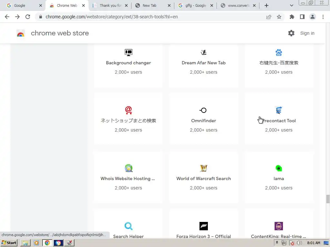Switch to the gffg - Google tab

[x=196, y=5]
